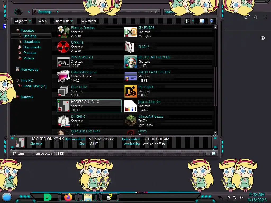The image size is (271, 203).
Task: Select the 2PACALYPSE 2.3 command prompt icon
Action: point(64,62)
